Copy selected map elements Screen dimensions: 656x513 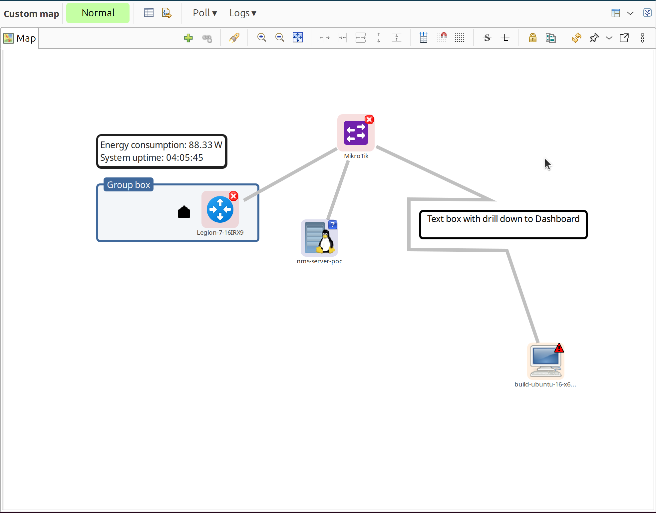pos(550,38)
